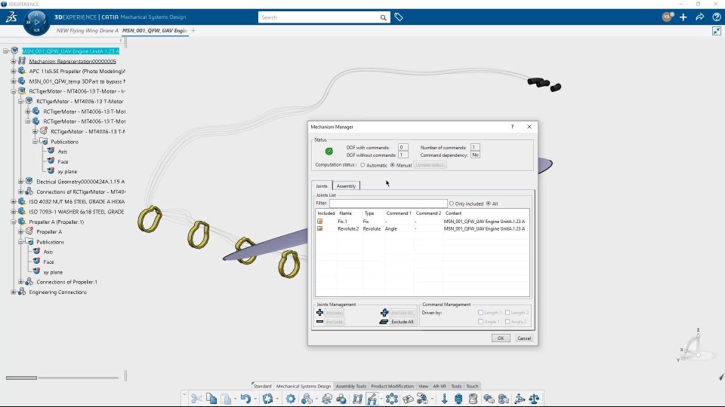The height and width of the screenshot is (407, 725).
Task: Check the Angle 2 checkbox
Action: [x=507, y=322]
